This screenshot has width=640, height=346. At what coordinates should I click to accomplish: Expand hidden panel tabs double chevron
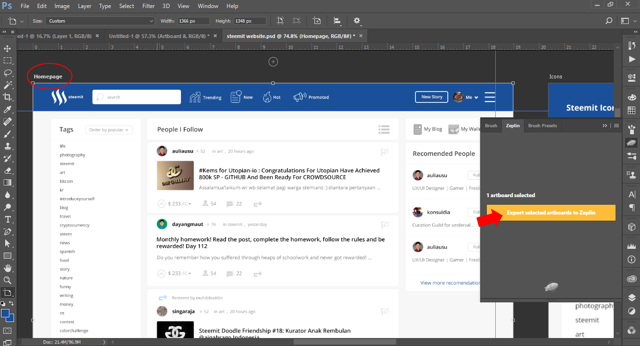point(605,125)
